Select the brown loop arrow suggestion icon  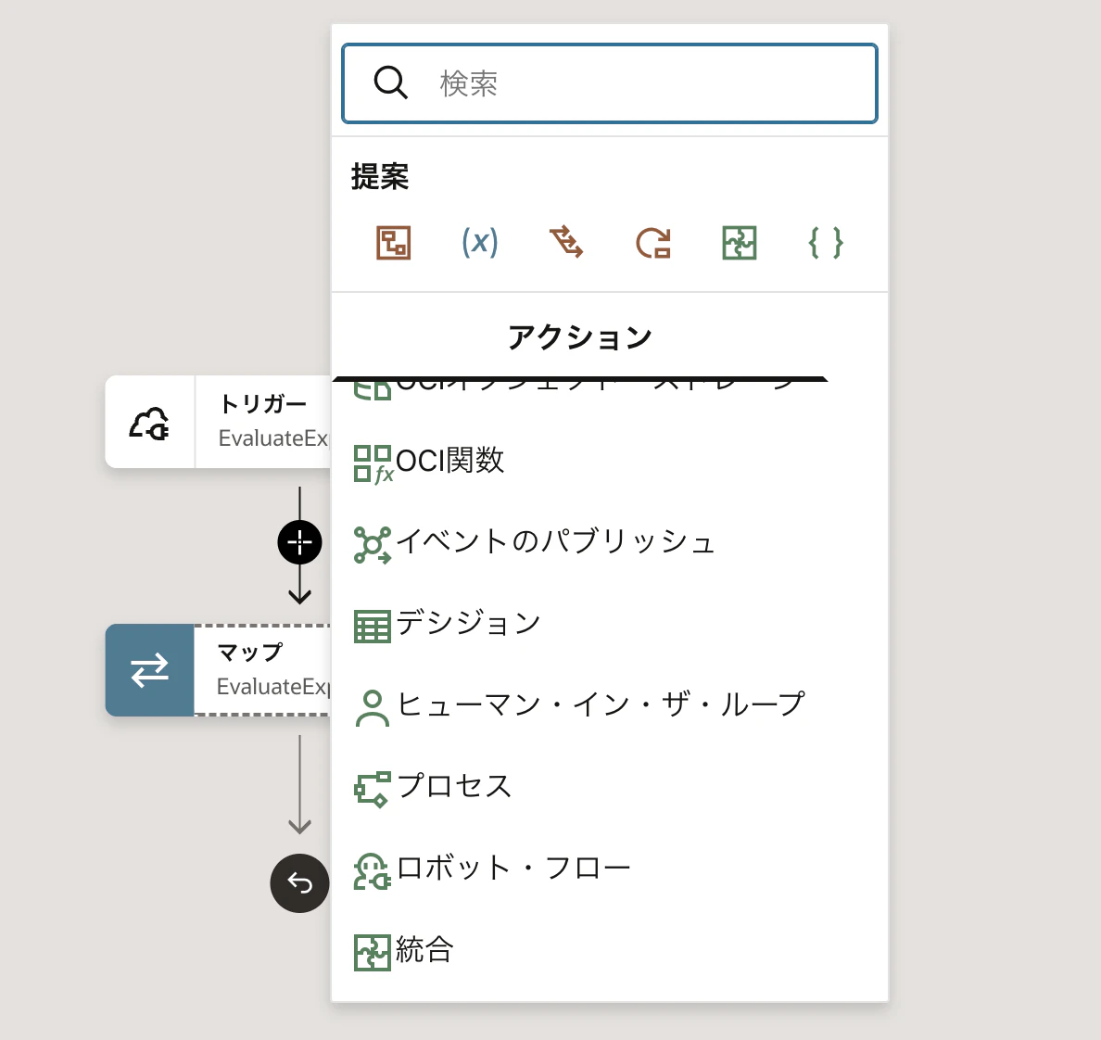(x=653, y=243)
